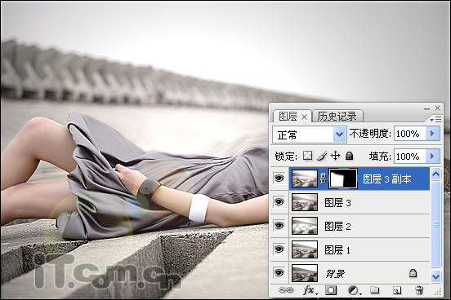Viewport: 451px width, 300px height.
Task: Select the 背景 layer thumbnail
Action: (305, 273)
